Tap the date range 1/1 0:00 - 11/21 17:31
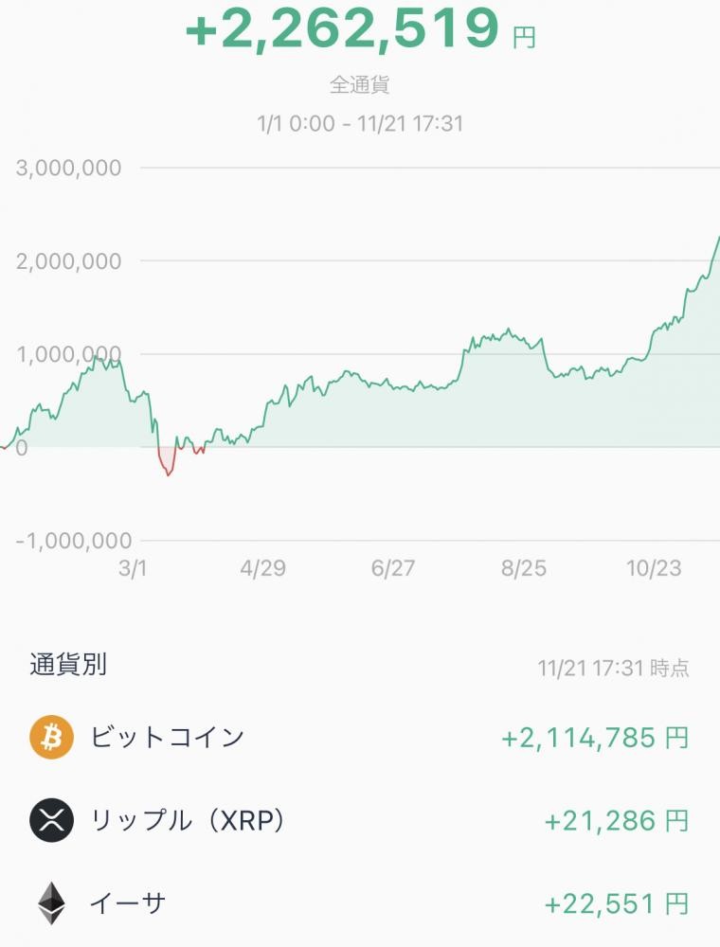The height and width of the screenshot is (947, 720). [360, 124]
